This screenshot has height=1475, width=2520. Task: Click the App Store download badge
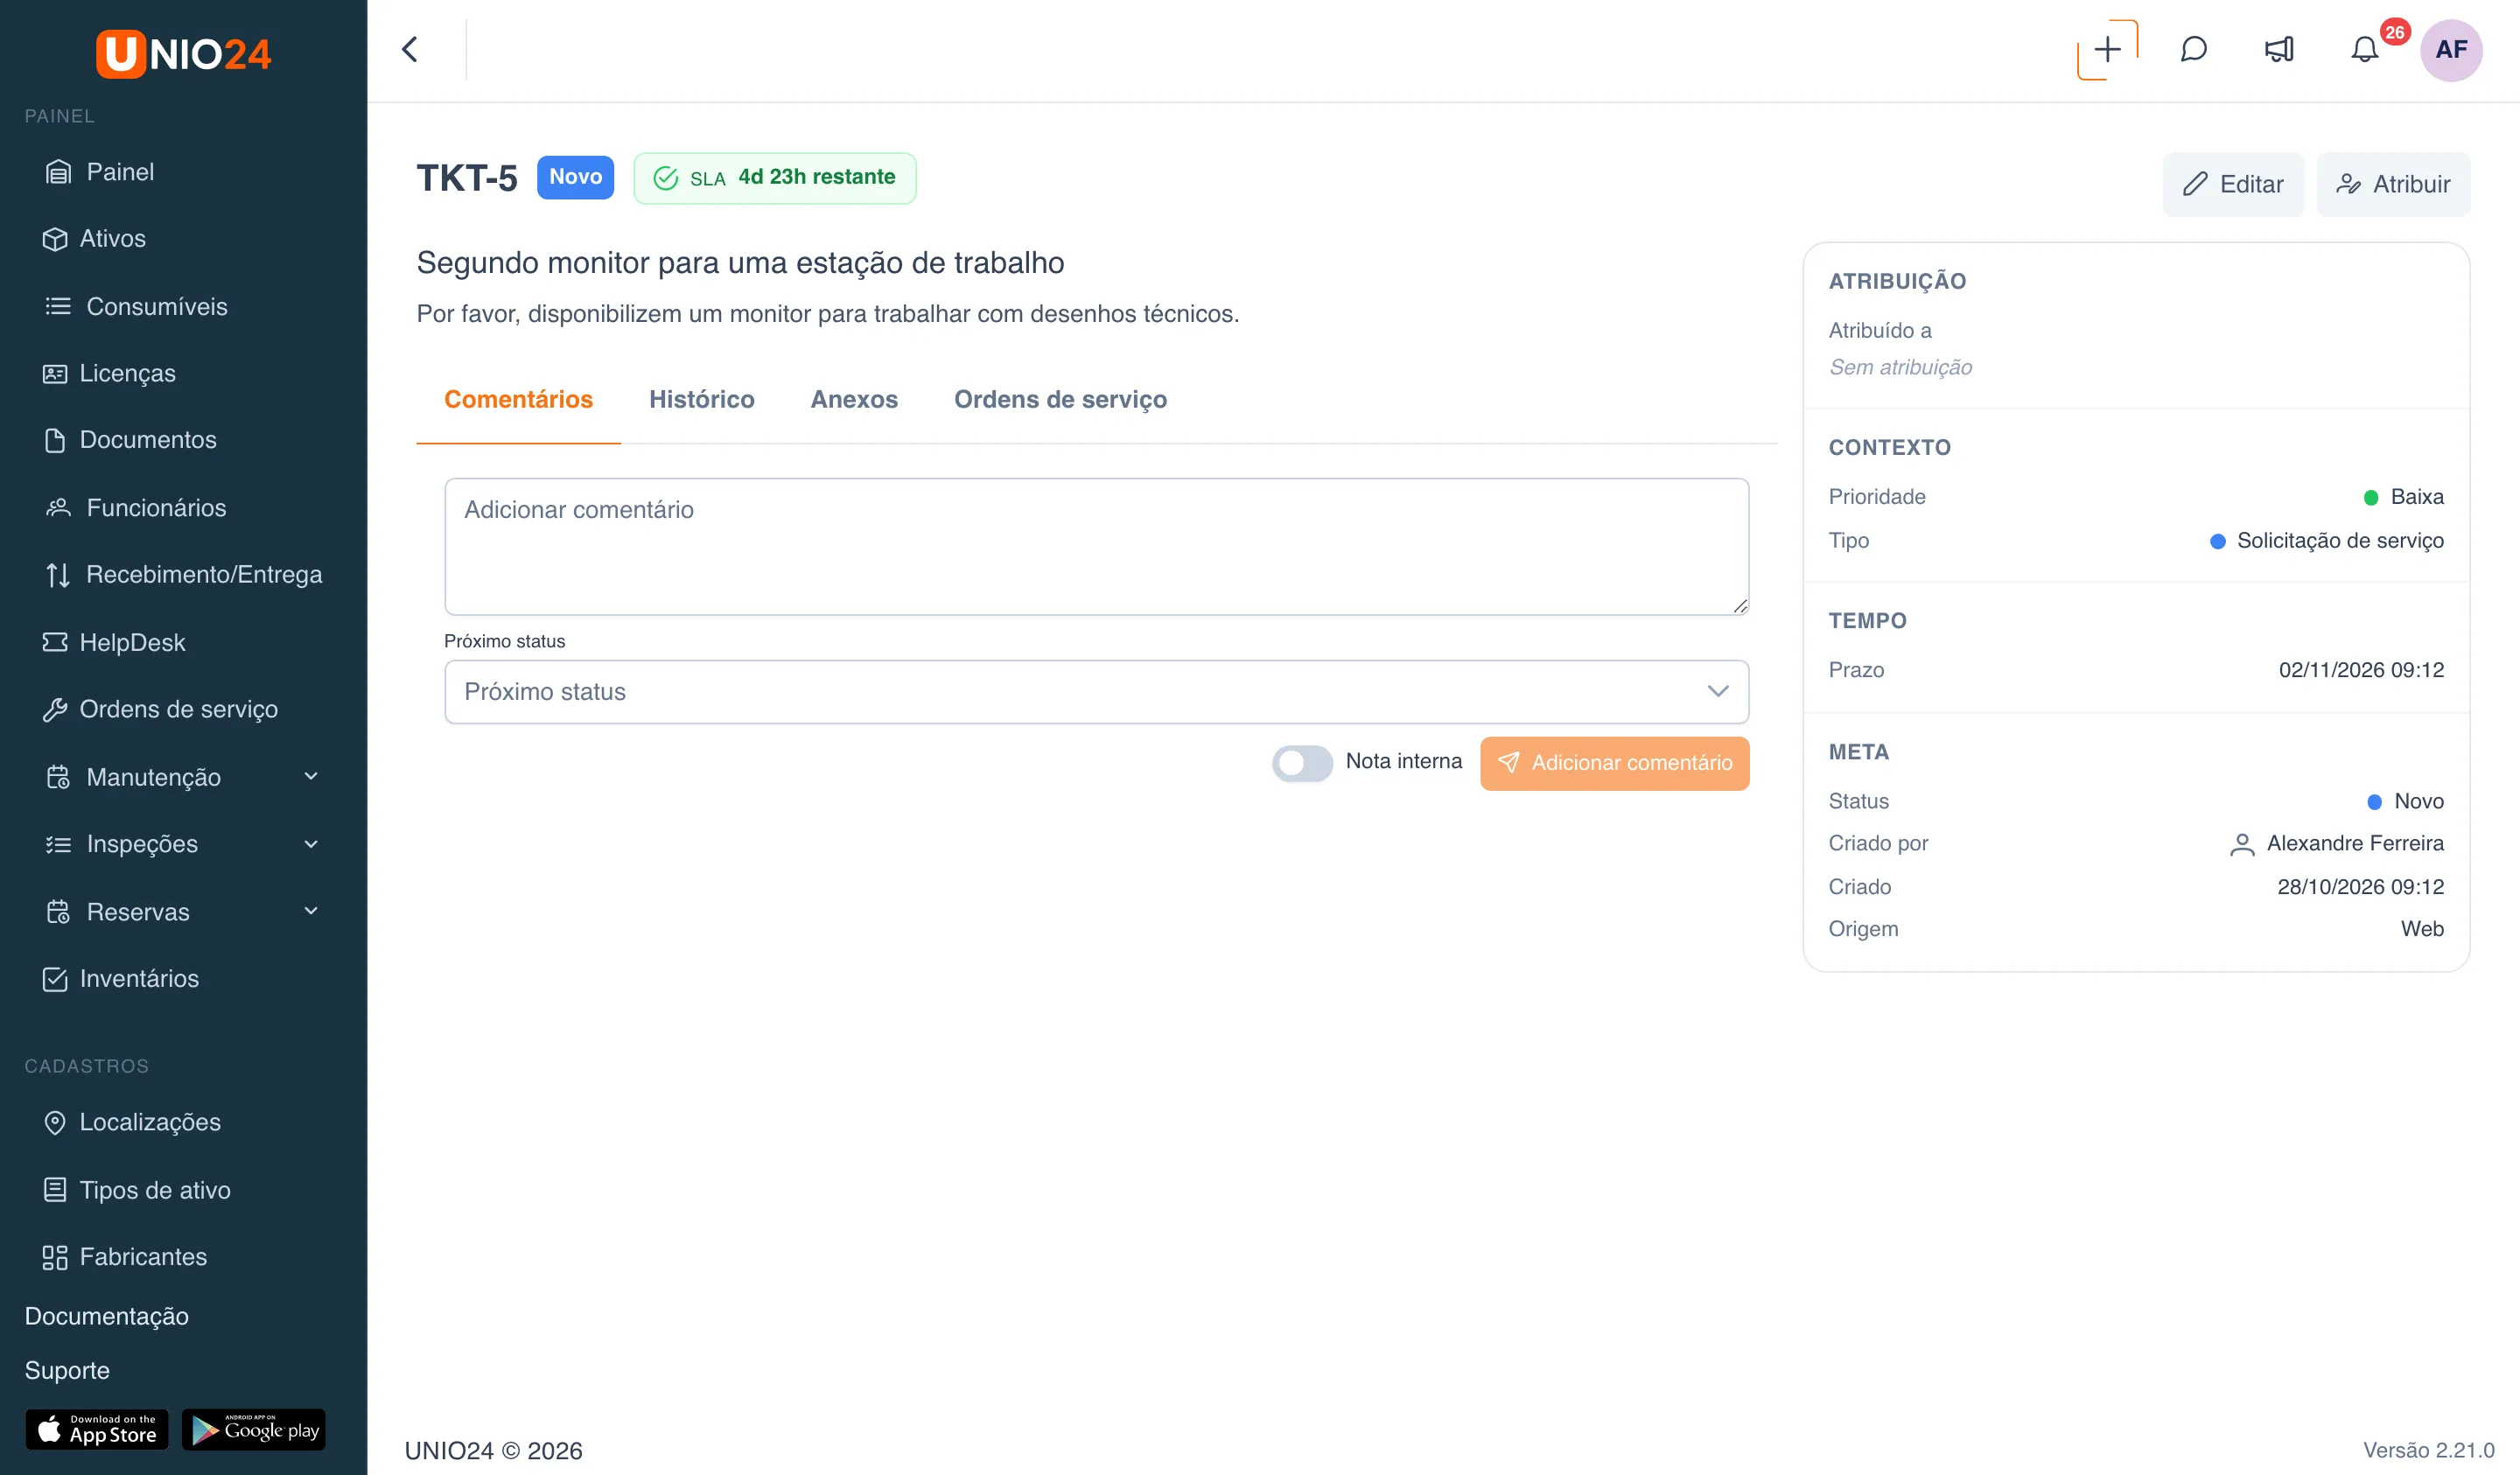tap(96, 1429)
